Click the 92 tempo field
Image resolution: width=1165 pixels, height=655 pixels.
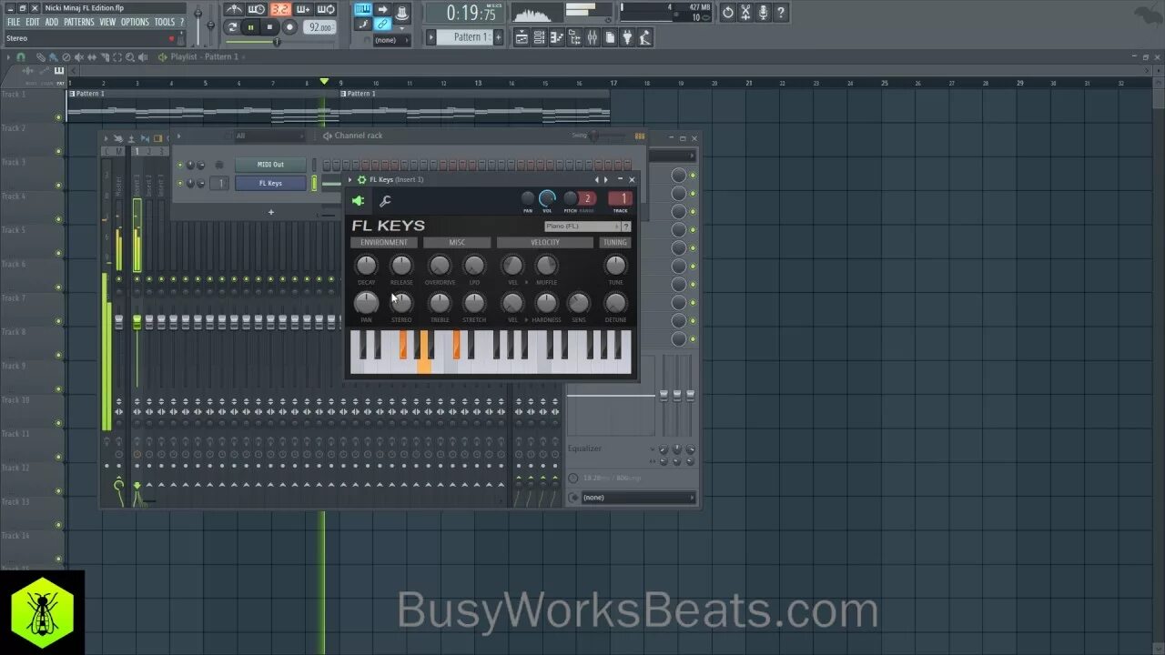(x=319, y=27)
